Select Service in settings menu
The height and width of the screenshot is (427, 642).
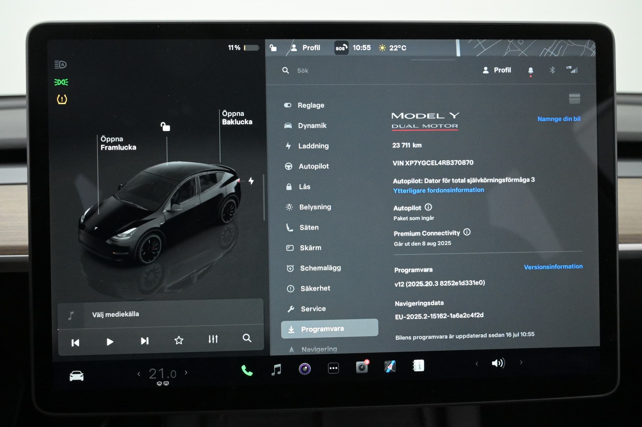click(307, 309)
